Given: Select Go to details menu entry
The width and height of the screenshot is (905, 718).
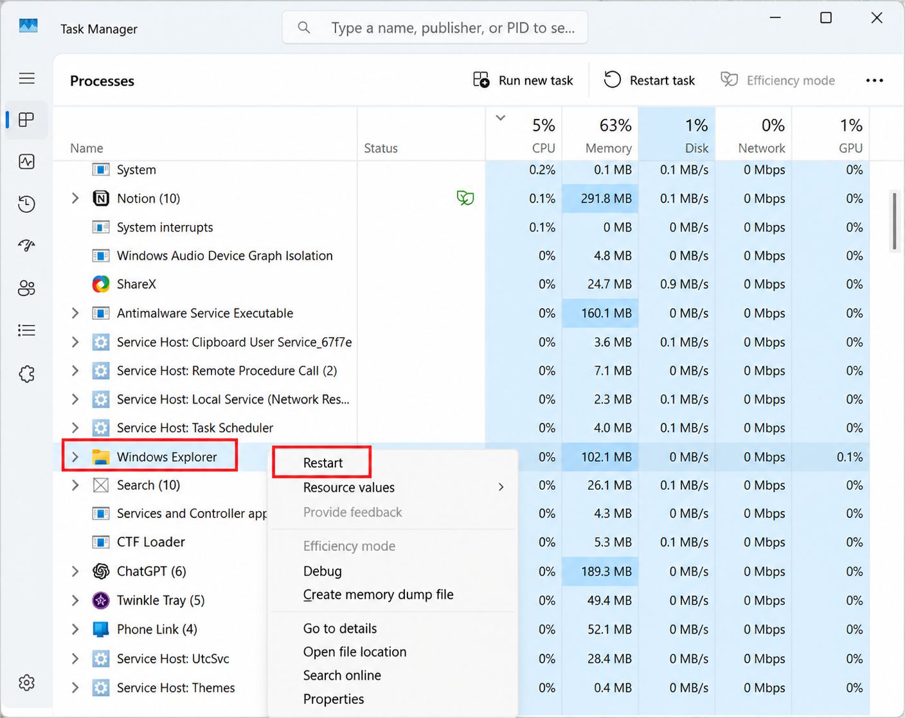Looking at the screenshot, I should coord(393,629).
